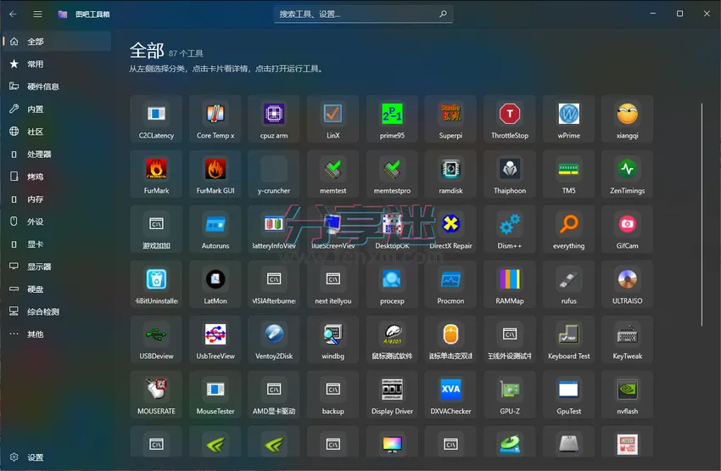This screenshot has height=471, width=721.
Task: Click the back arrow button
Action: tap(13, 14)
